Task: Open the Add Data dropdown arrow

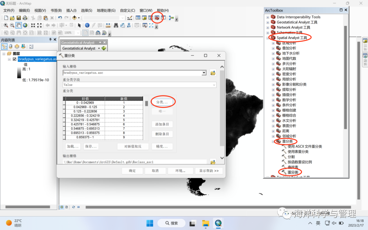Action: (x=79, y=18)
